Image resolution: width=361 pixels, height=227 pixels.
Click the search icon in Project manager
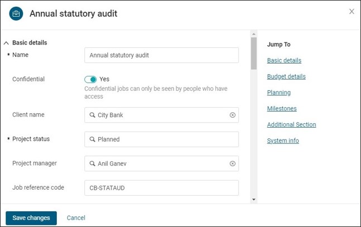pos(92,163)
